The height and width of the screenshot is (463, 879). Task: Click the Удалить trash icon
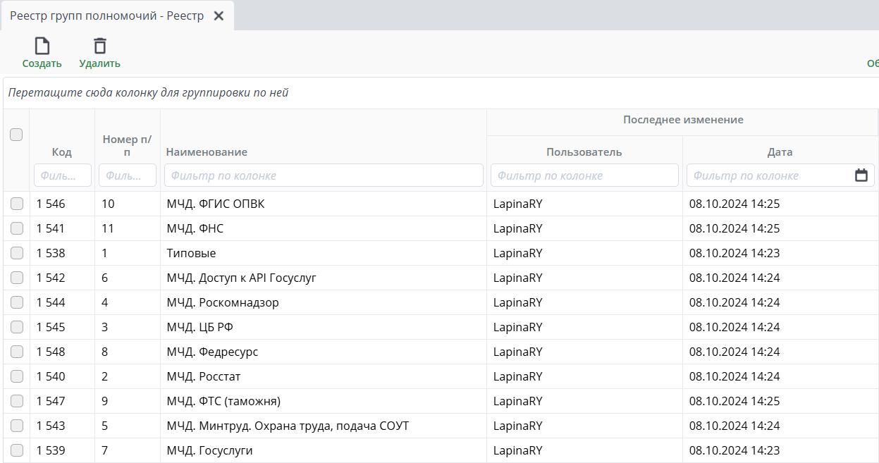tap(100, 47)
